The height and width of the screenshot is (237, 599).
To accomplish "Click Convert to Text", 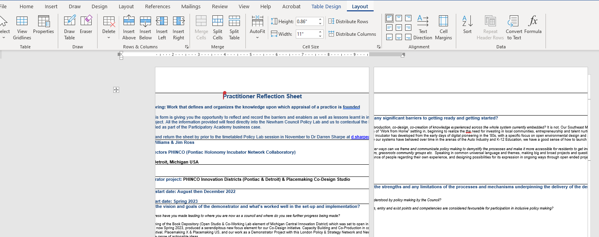I will 514,28.
